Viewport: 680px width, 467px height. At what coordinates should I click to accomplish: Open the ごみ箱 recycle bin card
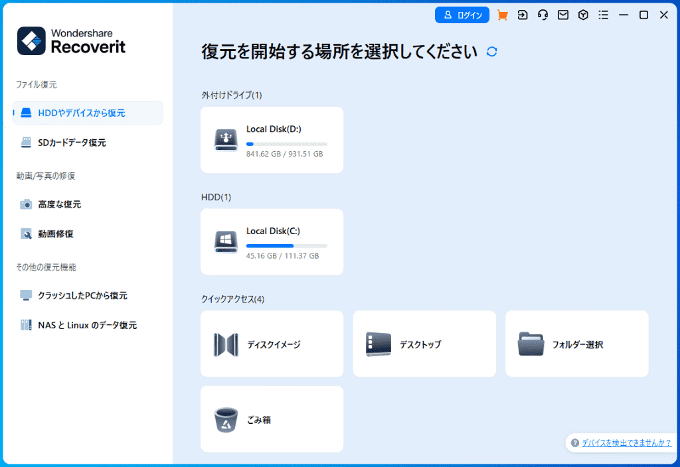click(272, 419)
